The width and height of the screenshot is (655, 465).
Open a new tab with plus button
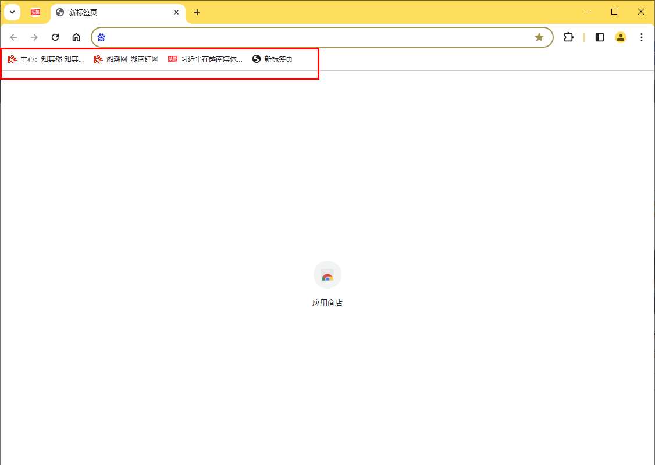[x=197, y=12]
